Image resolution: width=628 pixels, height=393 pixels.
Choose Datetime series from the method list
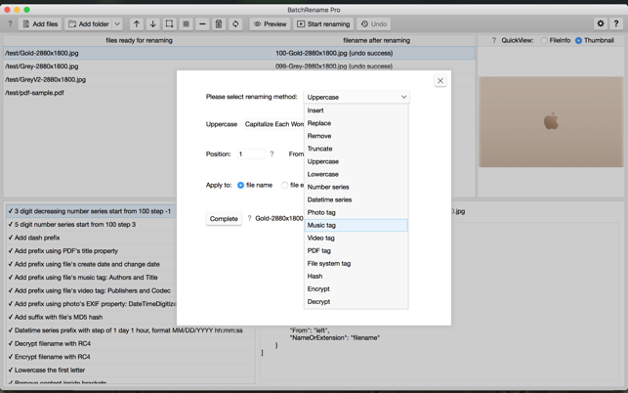pyautogui.click(x=356, y=199)
